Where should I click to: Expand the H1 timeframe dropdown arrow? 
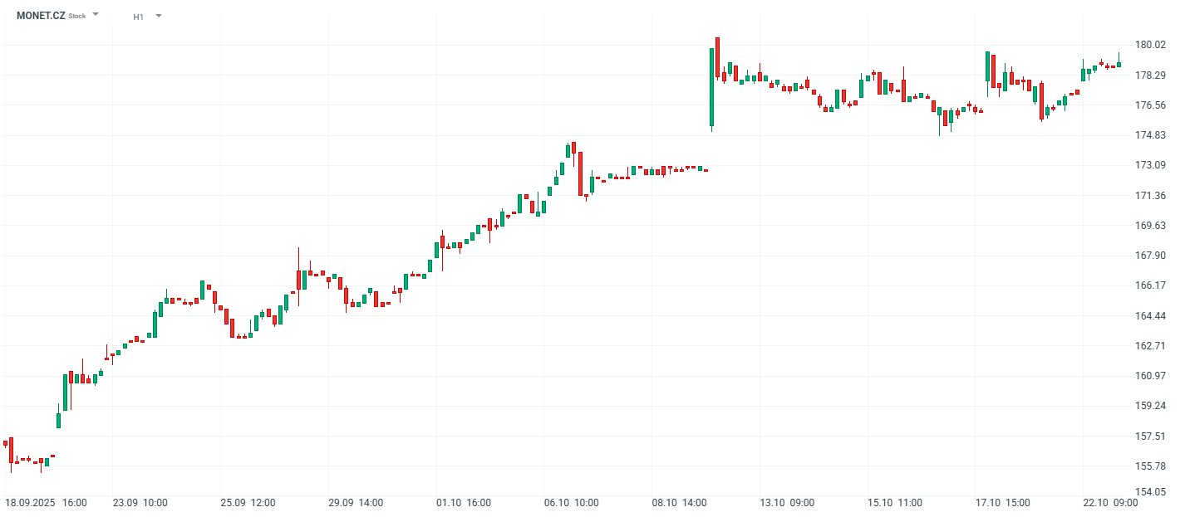click(x=159, y=16)
